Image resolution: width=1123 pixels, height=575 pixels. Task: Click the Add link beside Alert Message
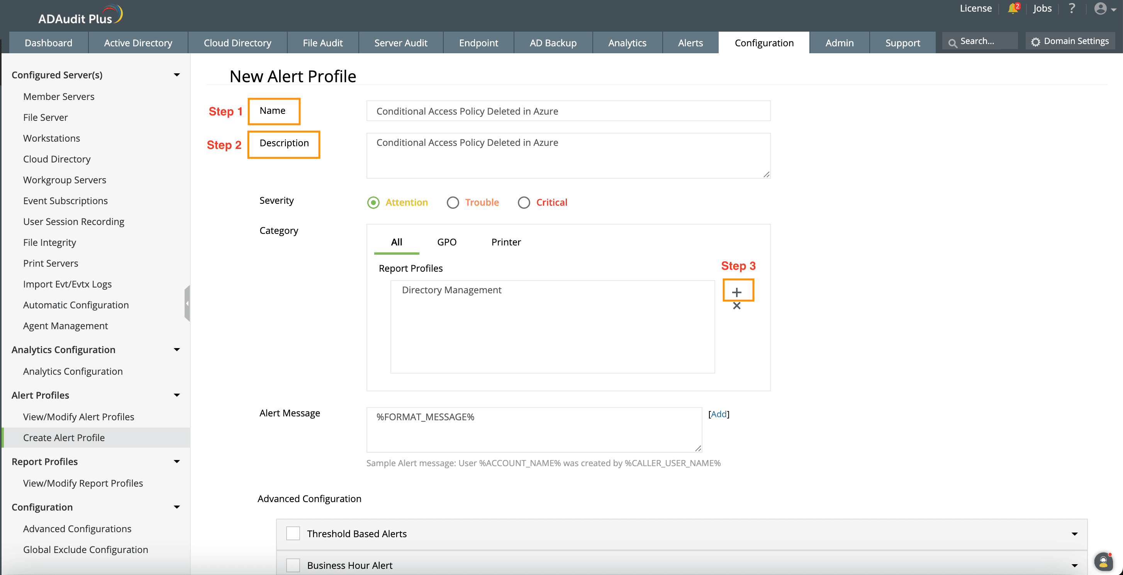[x=718, y=414]
